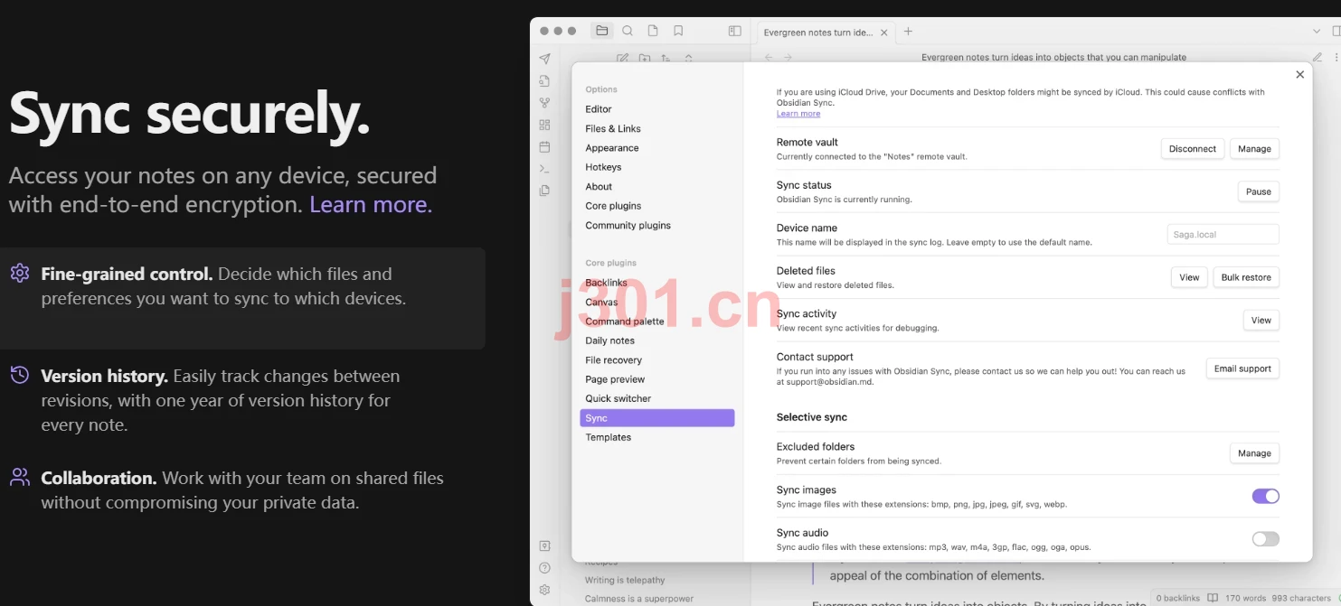Close the Evergreen notes tab

pos(883,32)
